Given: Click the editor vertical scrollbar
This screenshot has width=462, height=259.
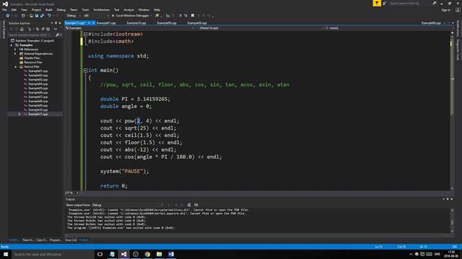Looking at the screenshot, I should (x=452, y=110).
